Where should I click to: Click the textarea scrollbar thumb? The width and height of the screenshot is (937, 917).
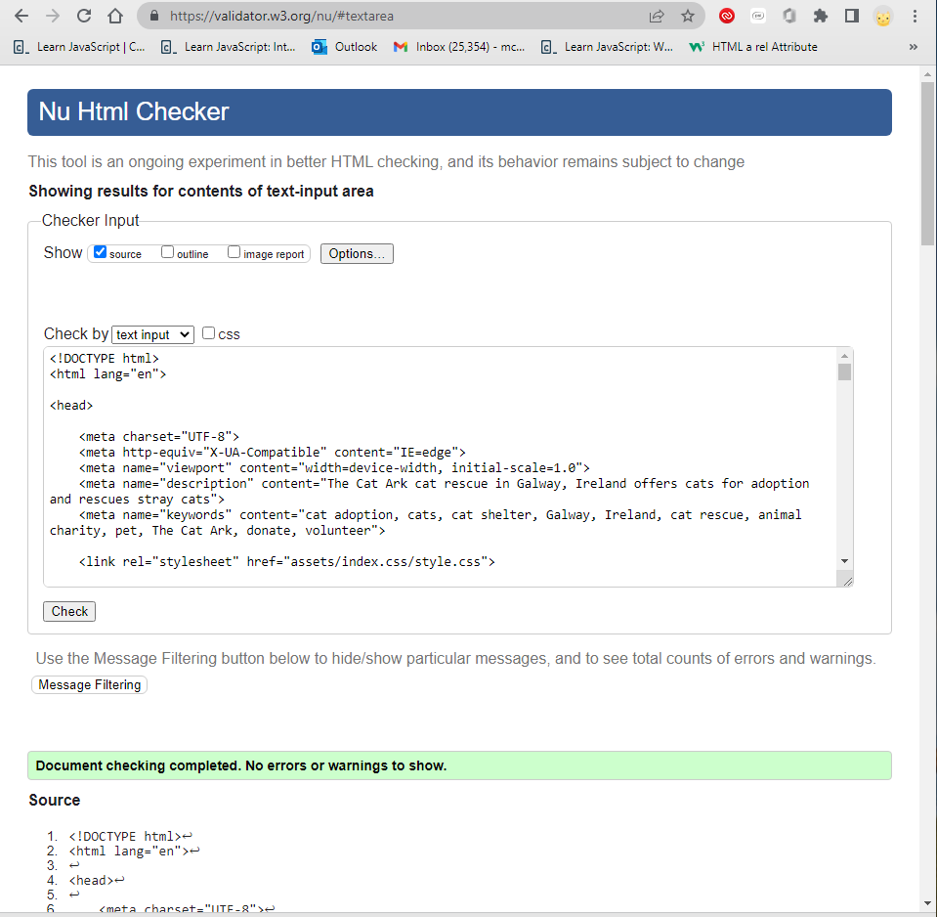coord(844,371)
